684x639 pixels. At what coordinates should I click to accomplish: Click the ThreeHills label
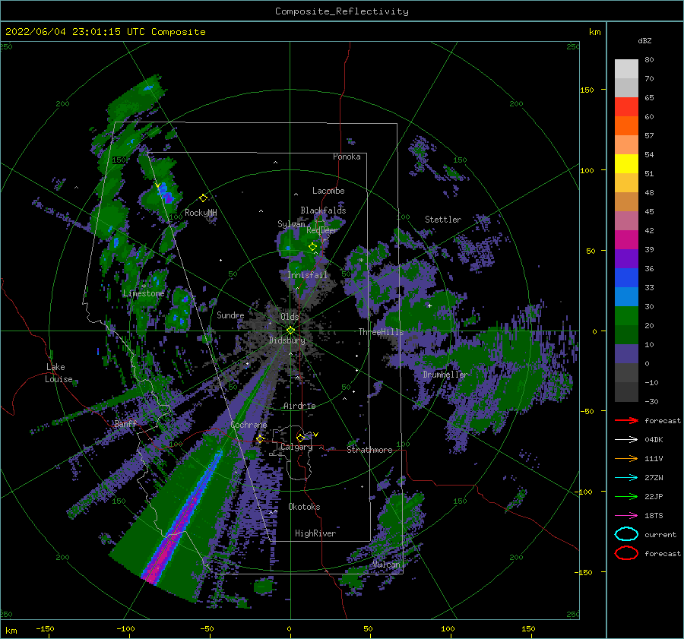pyautogui.click(x=382, y=332)
